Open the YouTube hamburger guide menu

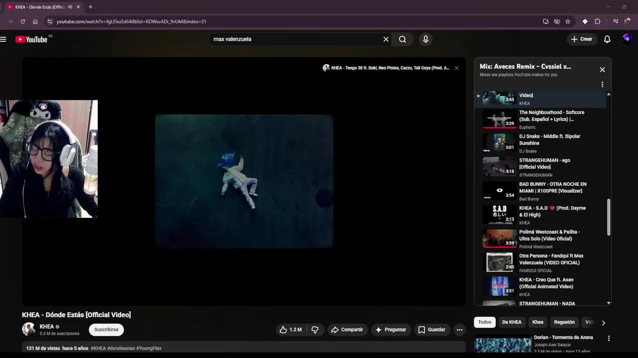coord(3,39)
